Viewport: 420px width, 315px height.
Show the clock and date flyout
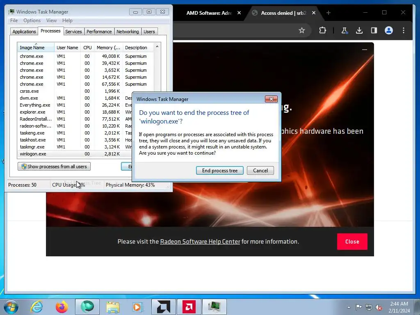pos(399,307)
